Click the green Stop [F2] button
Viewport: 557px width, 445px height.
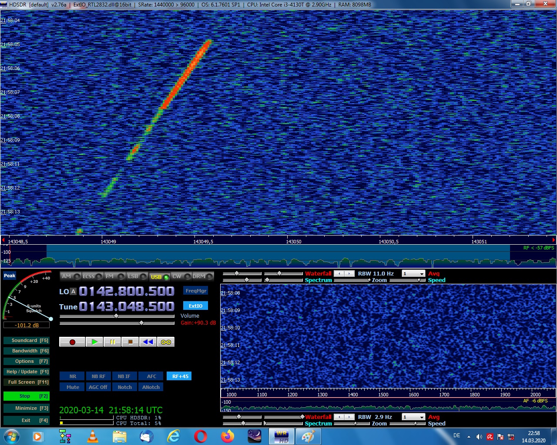click(26, 396)
